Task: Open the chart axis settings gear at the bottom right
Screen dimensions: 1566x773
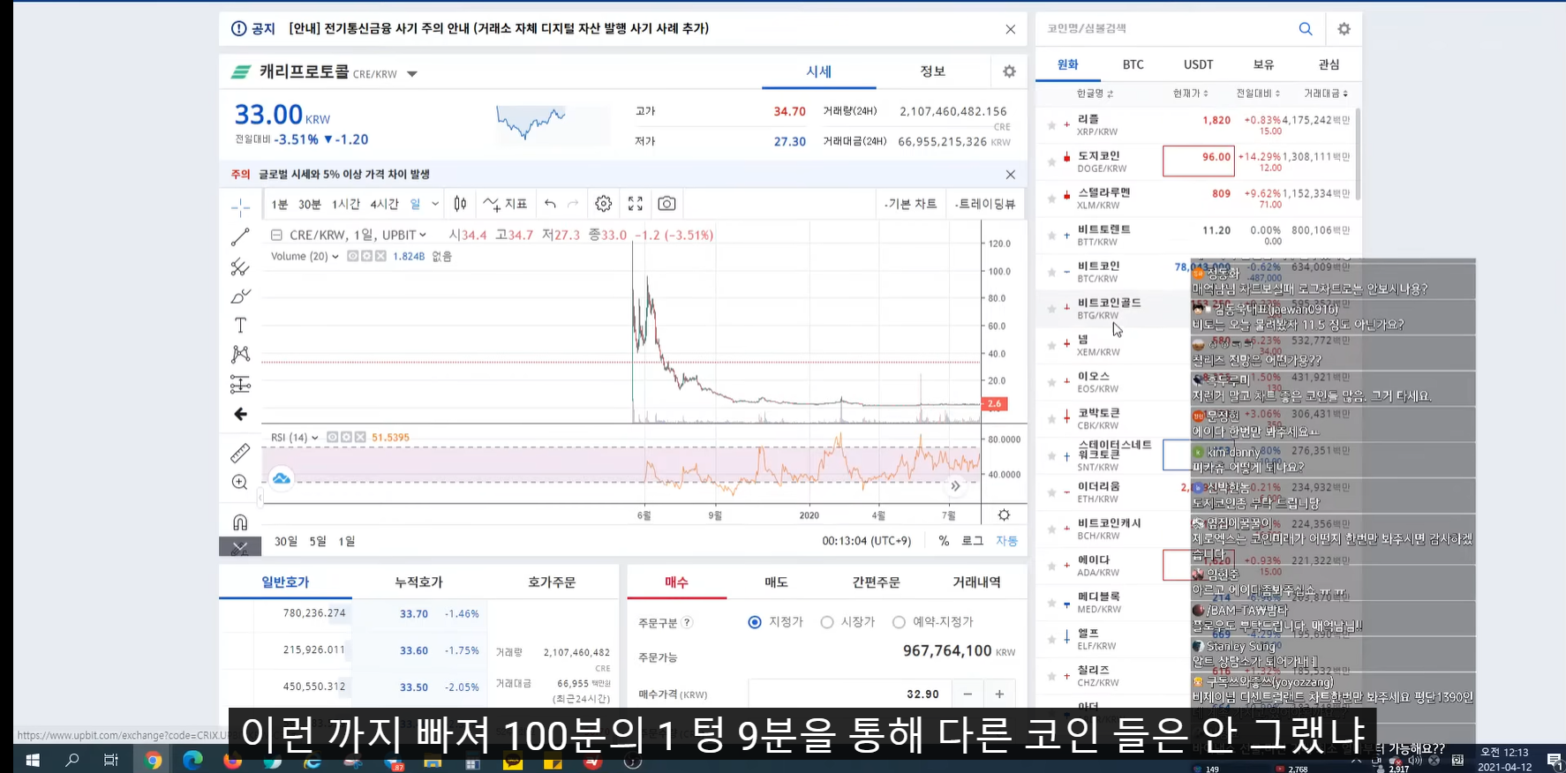Action: 1004,515
